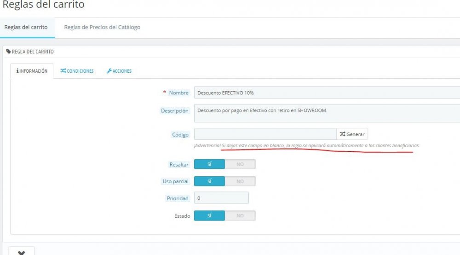Viewport: 460px width, 255px height.
Task: Click the Prioridad label
Action: point(178,198)
